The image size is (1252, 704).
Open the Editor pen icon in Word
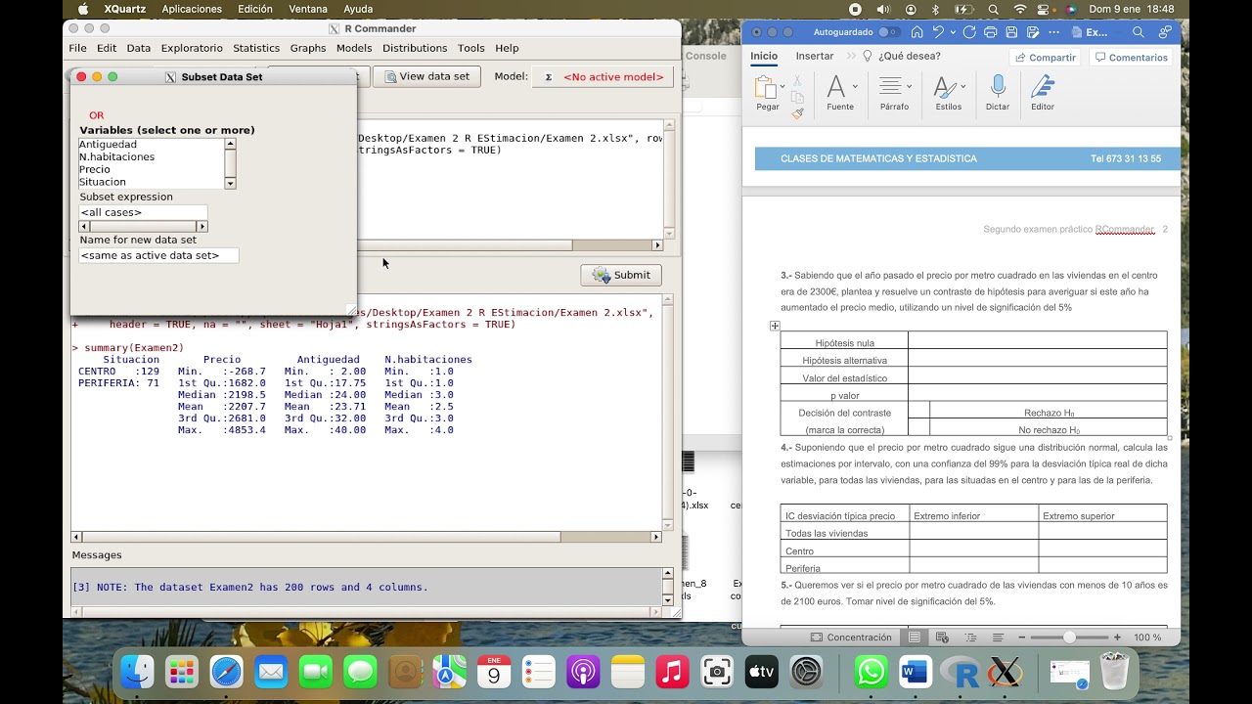click(1043, 86)
